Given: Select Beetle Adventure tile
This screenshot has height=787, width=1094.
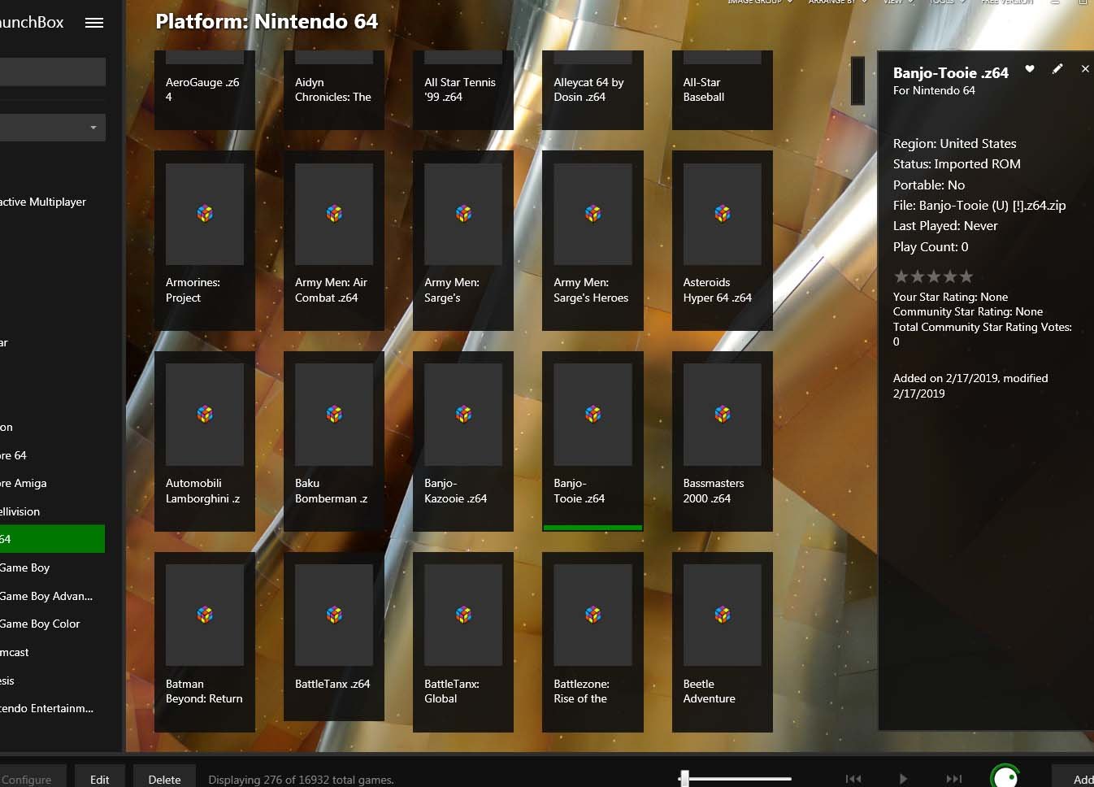Looking at the screenshot, I should pyautogui.click(x=723, y=642).
